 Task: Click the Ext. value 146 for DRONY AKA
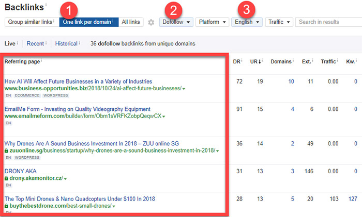[309, 171]
